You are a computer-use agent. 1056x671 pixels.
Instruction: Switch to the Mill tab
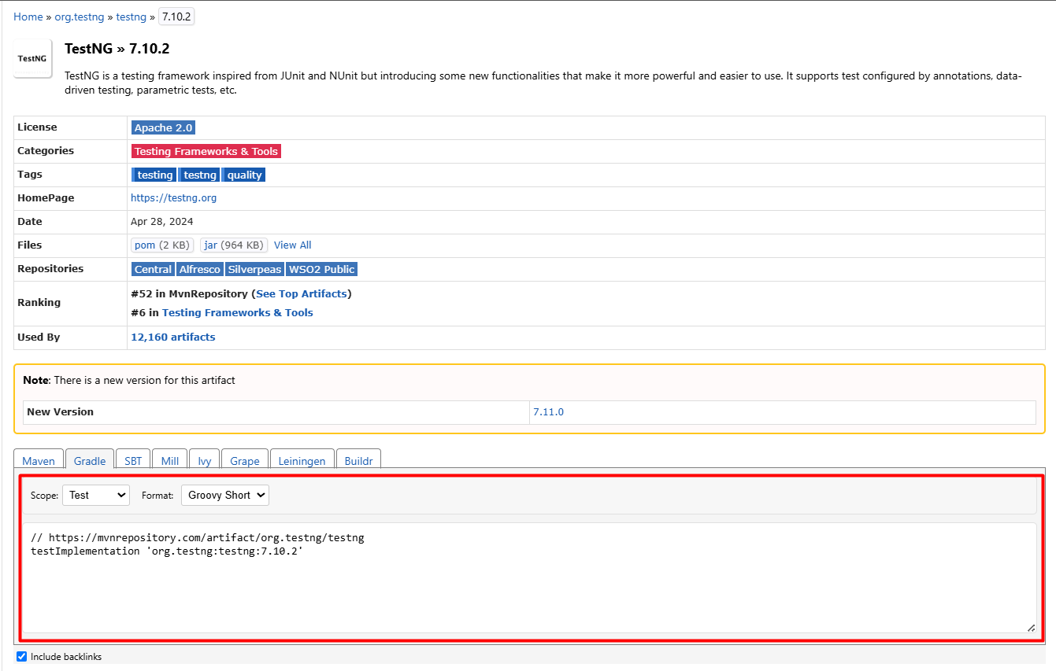[x=170, y=459]
